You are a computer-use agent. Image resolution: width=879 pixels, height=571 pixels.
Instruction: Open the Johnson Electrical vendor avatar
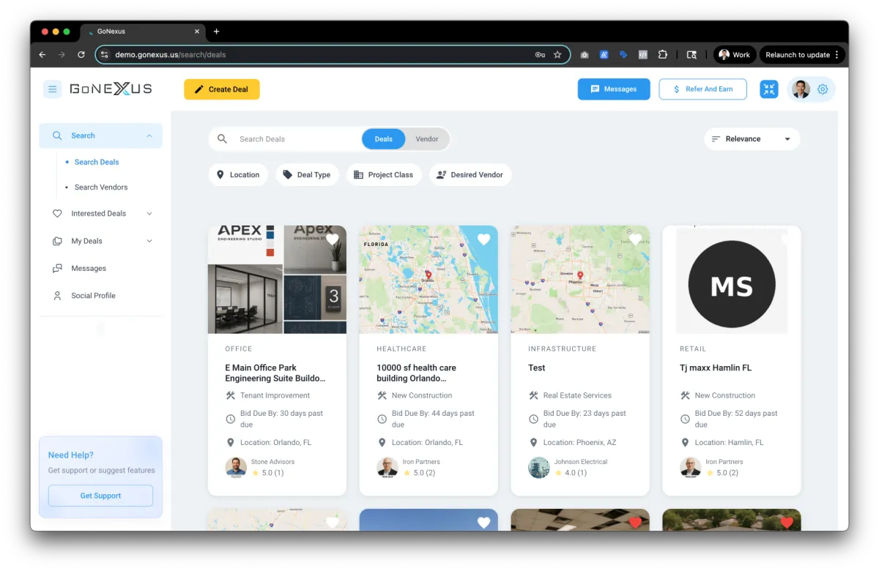click(x=538, y=467)
